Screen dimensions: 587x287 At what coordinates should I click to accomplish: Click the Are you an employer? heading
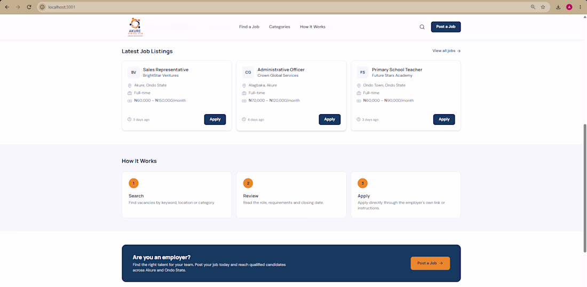click(162, 258)
